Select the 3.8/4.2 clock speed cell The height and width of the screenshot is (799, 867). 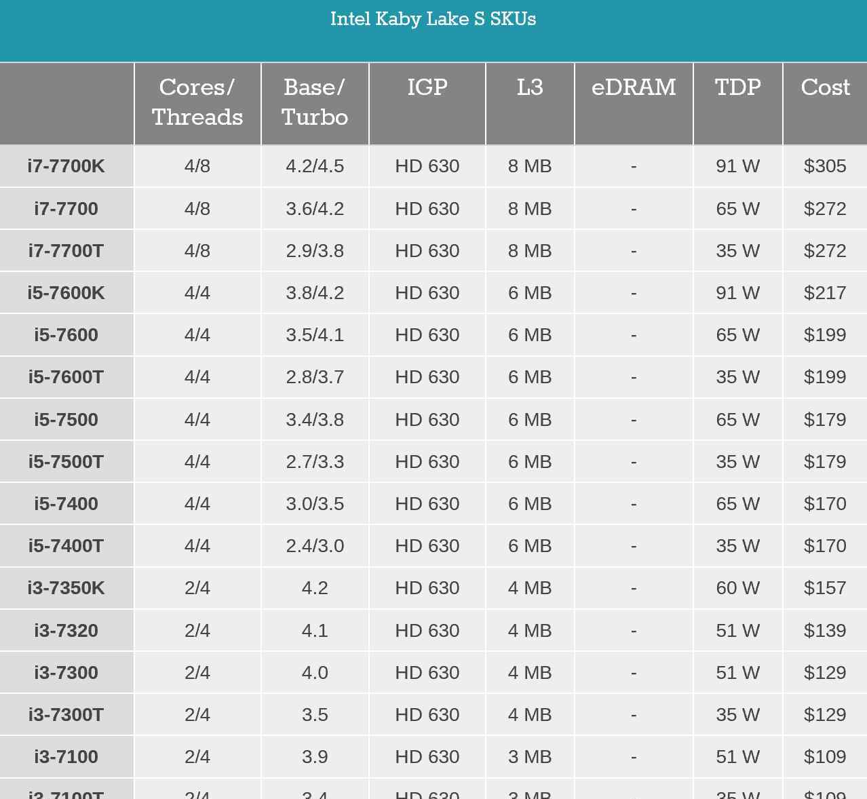tap(315, 293)
